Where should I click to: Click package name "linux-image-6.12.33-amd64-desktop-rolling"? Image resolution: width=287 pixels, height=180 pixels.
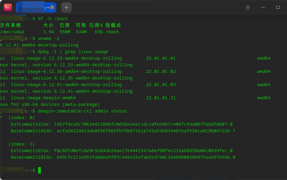tap(66, 58)
